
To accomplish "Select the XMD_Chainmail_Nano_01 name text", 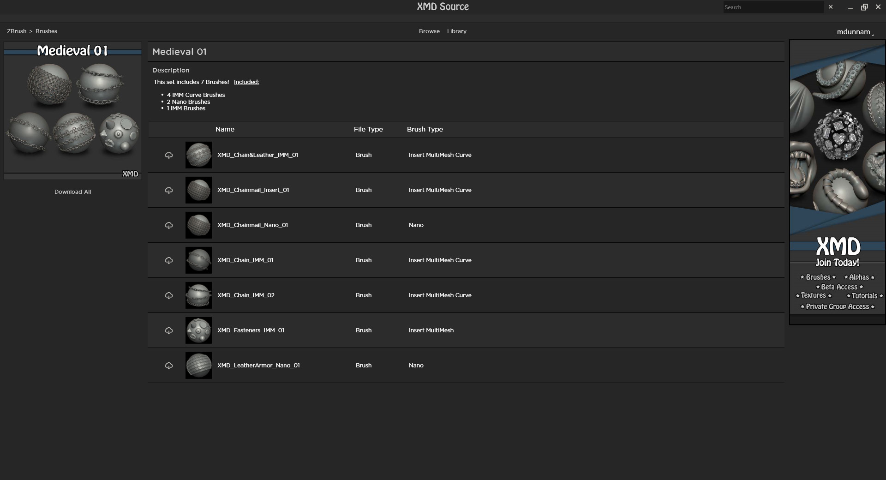I will tap(252, 225).
